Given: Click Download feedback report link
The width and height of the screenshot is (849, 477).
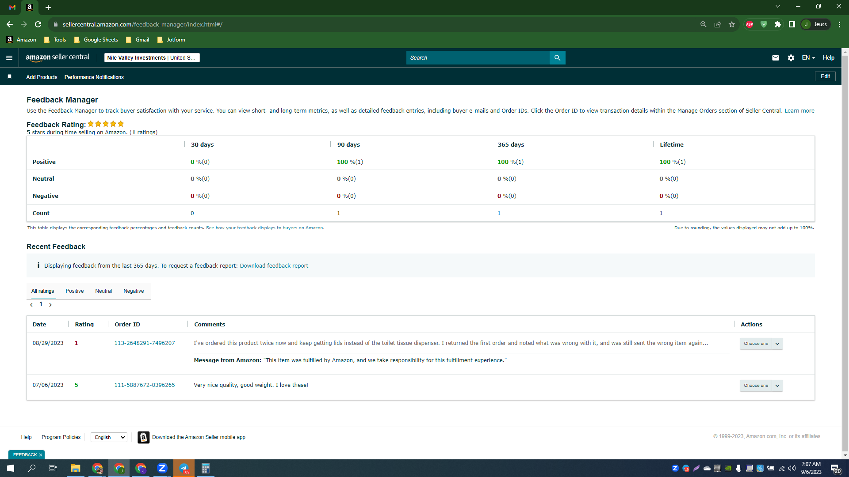Looking at the screenshot, I should coord(274,266).
